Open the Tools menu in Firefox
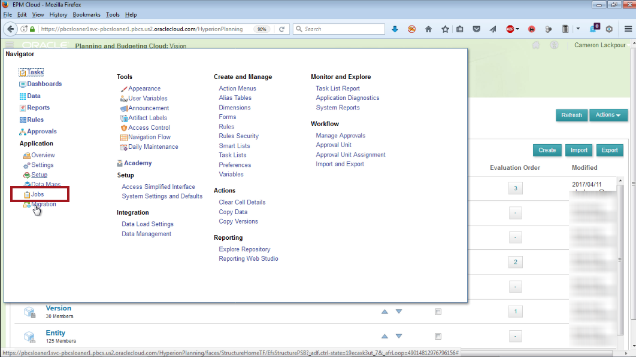The height and width of the screenshot is (357, 636). tap(113, 14)
